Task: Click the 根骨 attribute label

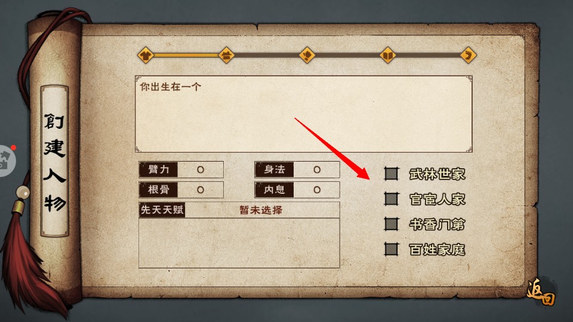Action: (x=158, y=190)
